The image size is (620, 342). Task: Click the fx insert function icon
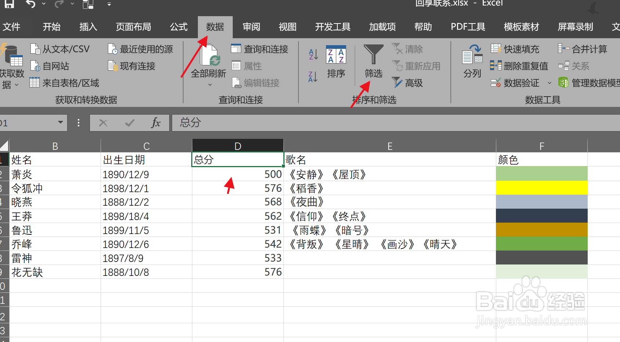(x=156, y=123)
